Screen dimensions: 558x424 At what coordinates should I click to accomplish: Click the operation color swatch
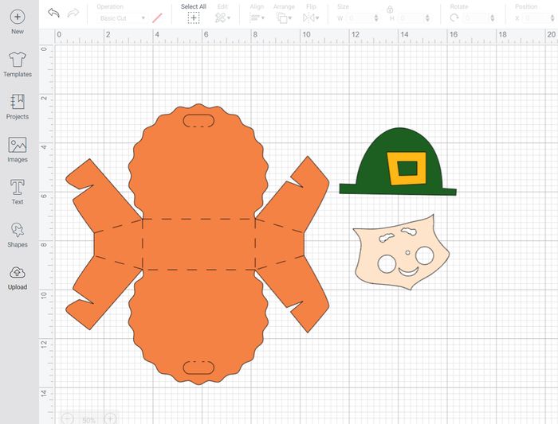click(x=157, y=18)
